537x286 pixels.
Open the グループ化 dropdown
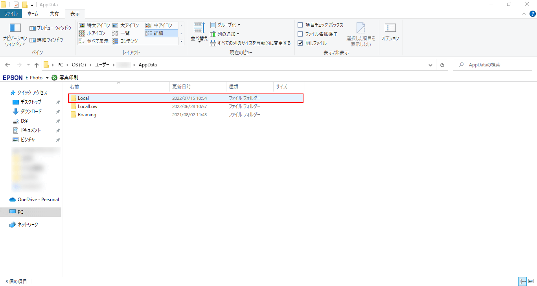click(225, 25)
